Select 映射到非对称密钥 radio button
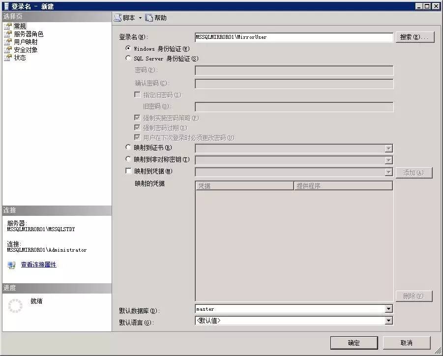 128,159
